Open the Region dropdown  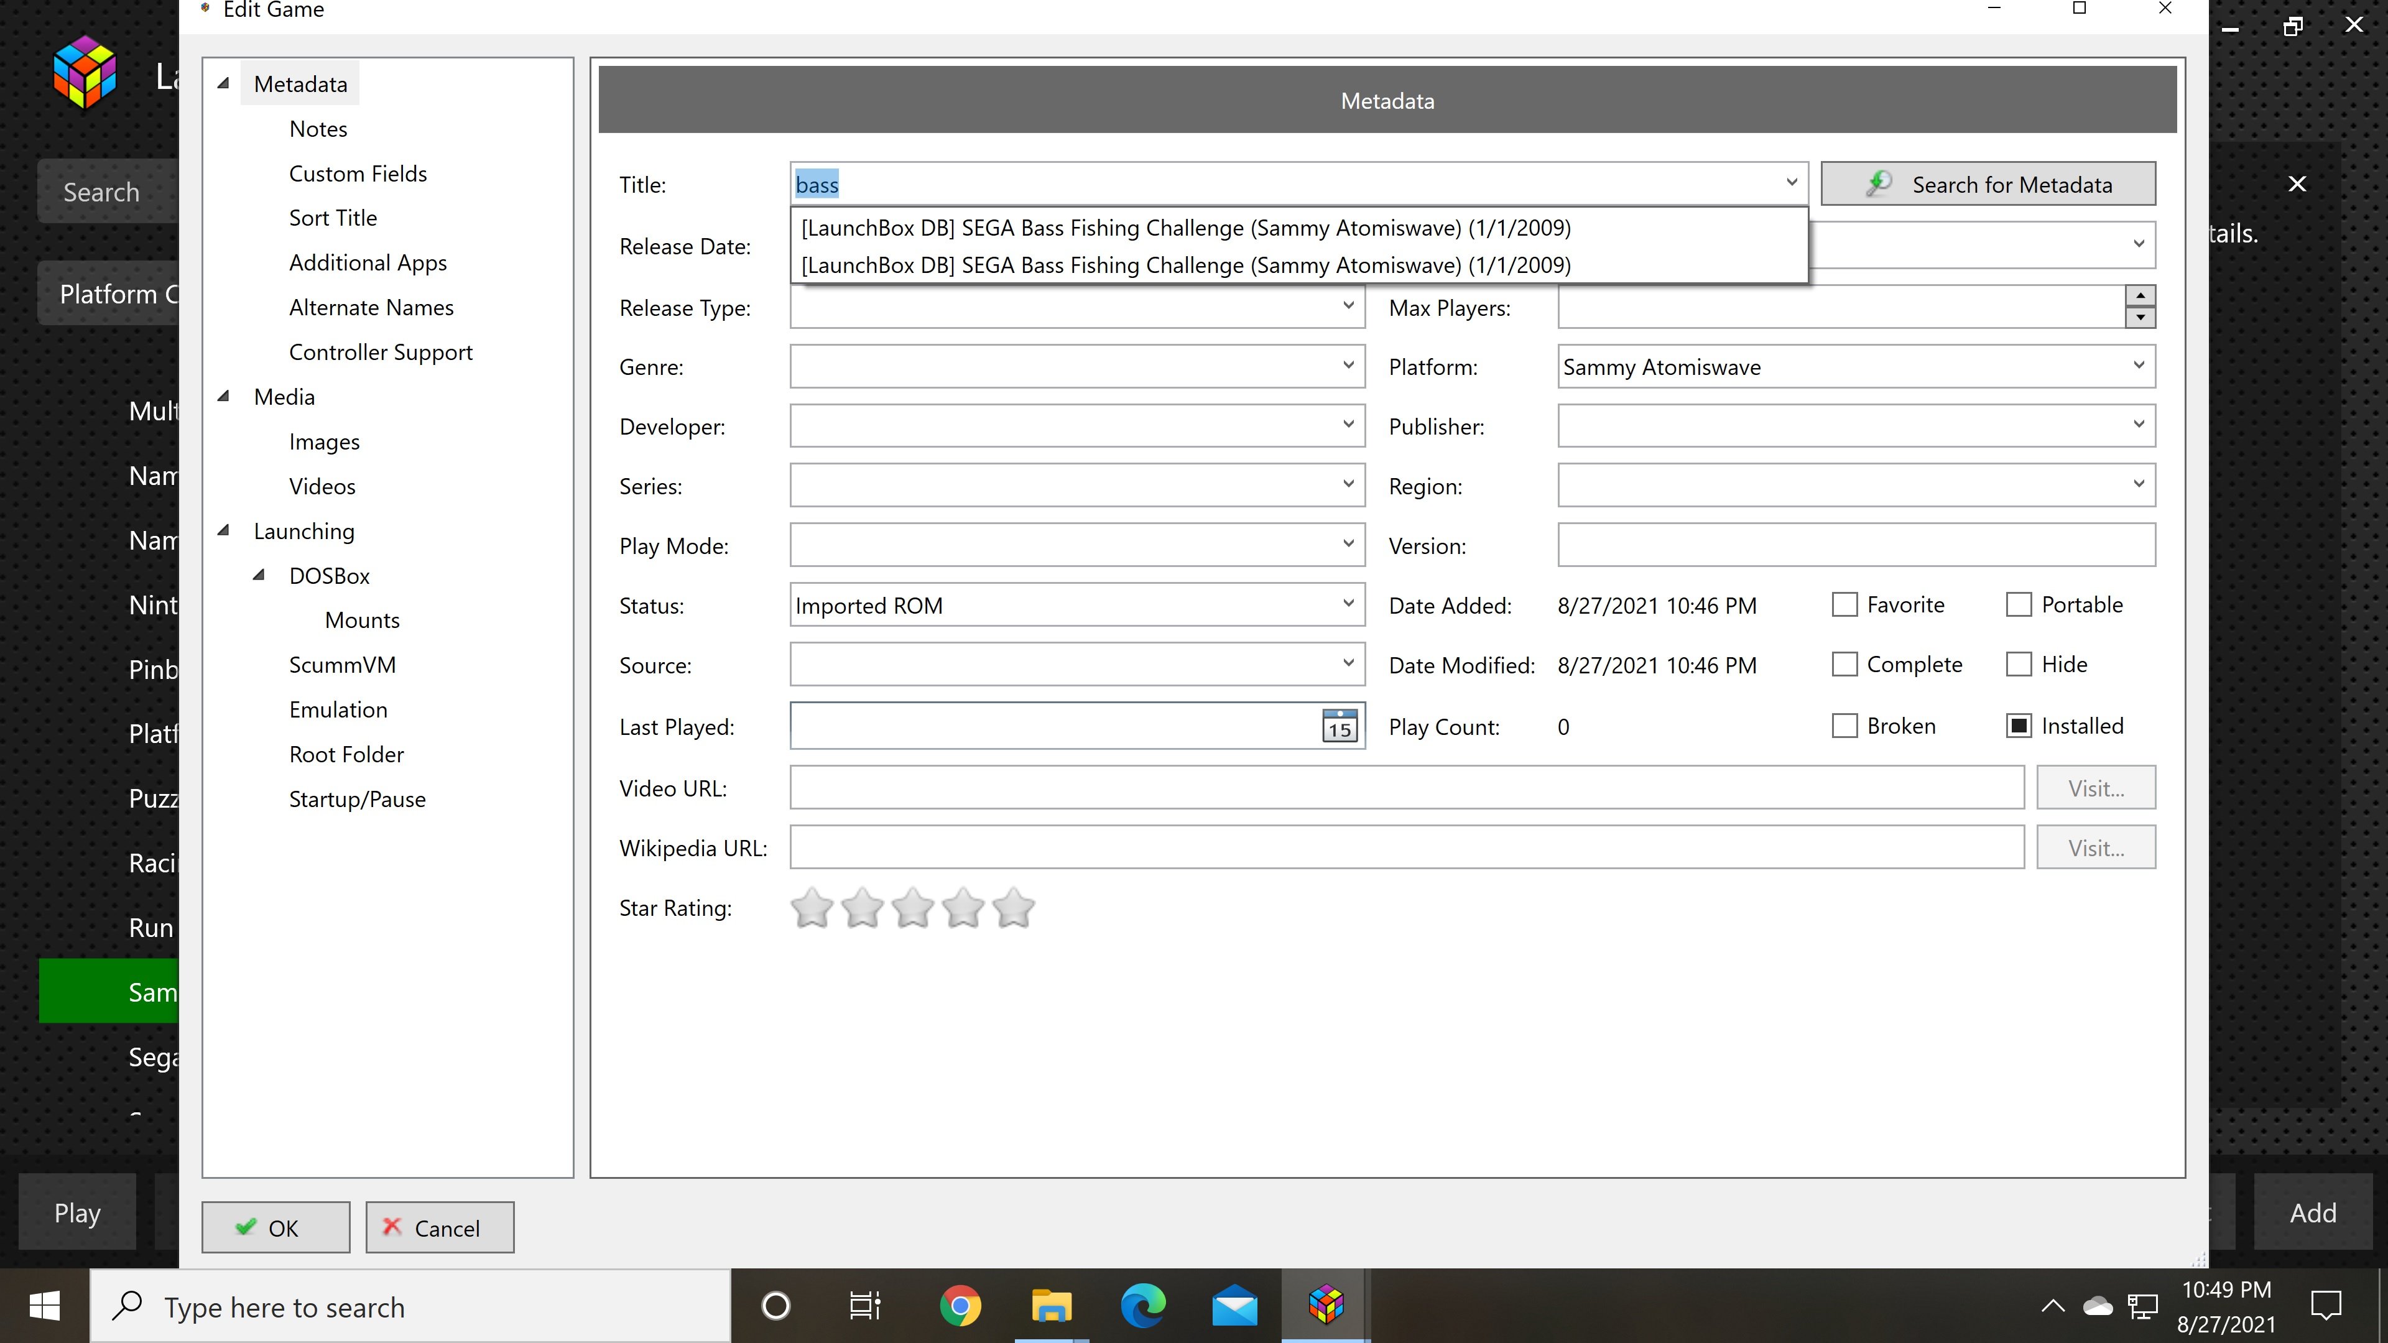[x=2138, y=485]
